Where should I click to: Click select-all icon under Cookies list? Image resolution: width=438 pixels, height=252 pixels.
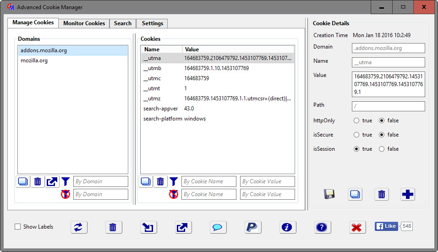pyautogui.click(x=146, y=181)
